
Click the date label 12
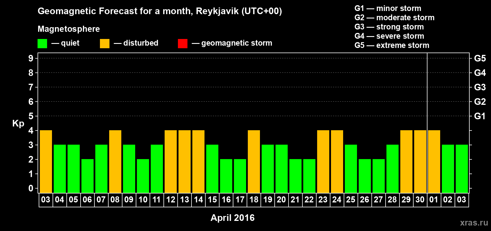tap(171, 200)
